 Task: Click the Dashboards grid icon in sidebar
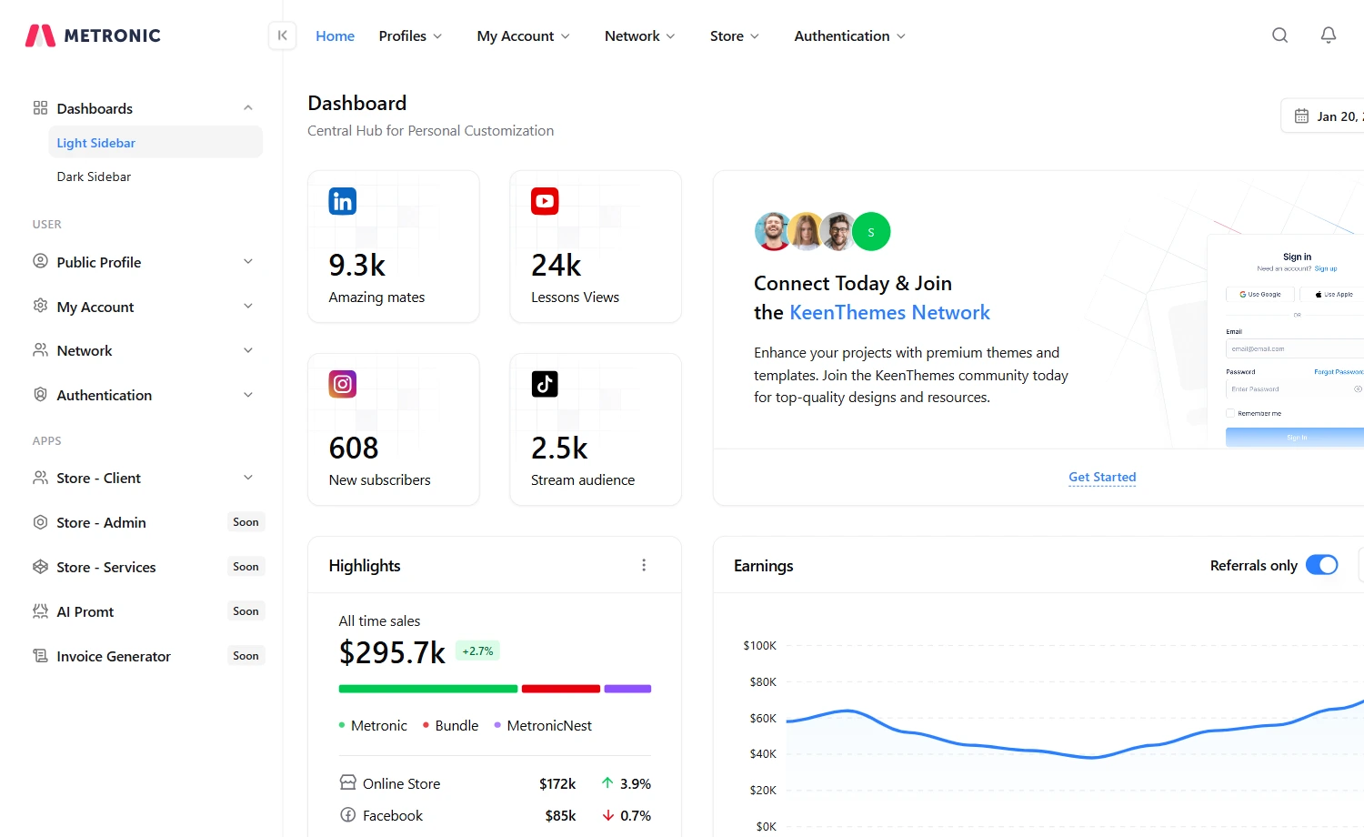pos(40,108)
